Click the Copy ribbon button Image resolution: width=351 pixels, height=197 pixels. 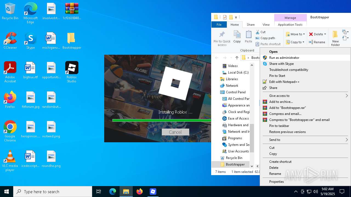click(x=237, y=37)
